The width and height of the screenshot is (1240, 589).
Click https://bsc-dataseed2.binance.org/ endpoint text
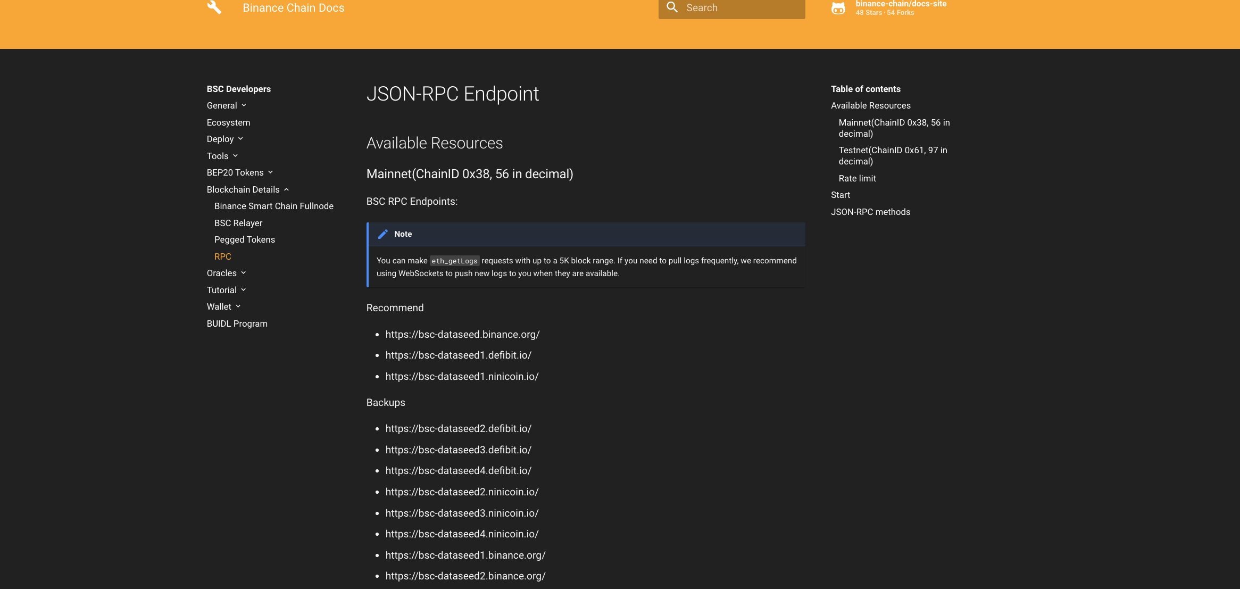pos(465,576)
